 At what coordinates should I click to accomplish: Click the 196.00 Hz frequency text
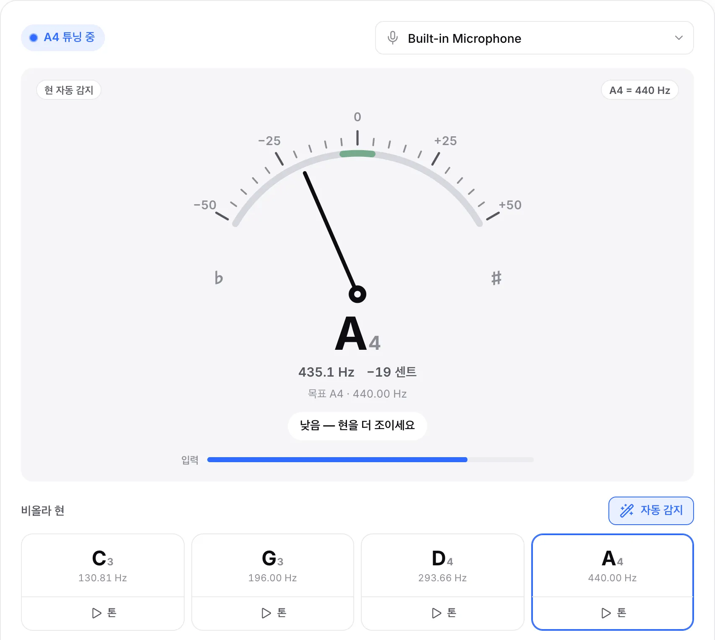pos(273,578)
